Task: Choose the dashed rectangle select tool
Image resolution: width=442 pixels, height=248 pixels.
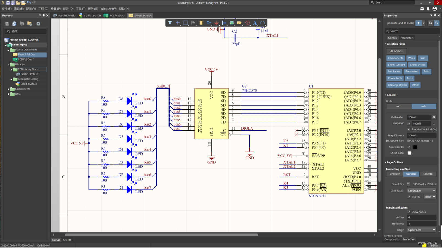Action: click(185, 23)
